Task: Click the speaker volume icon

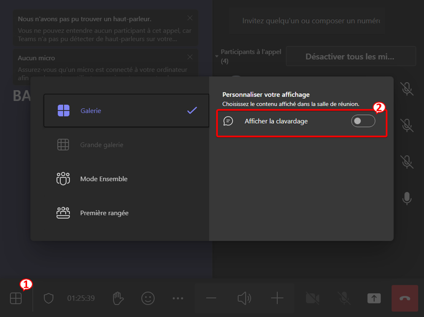Action: point(244,298)
